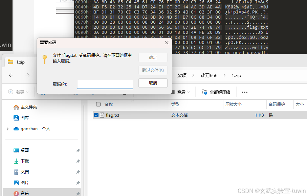
Task: Open the three-dot more options menu
Action: tap(244, 92)
